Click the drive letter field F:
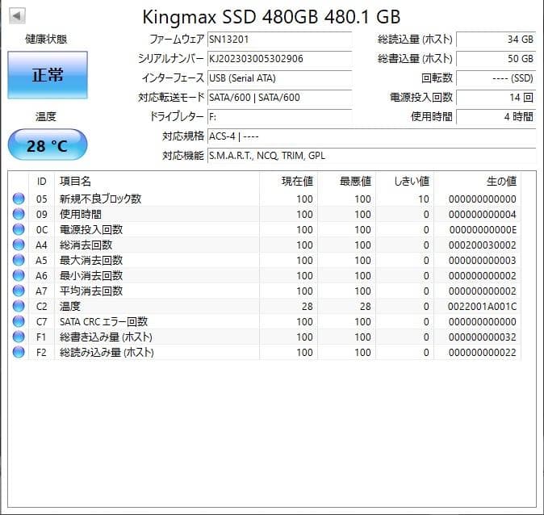544x515 pixels. coord(279,117)
